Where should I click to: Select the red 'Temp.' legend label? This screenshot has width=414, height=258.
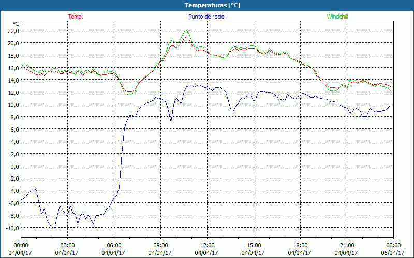76,17
